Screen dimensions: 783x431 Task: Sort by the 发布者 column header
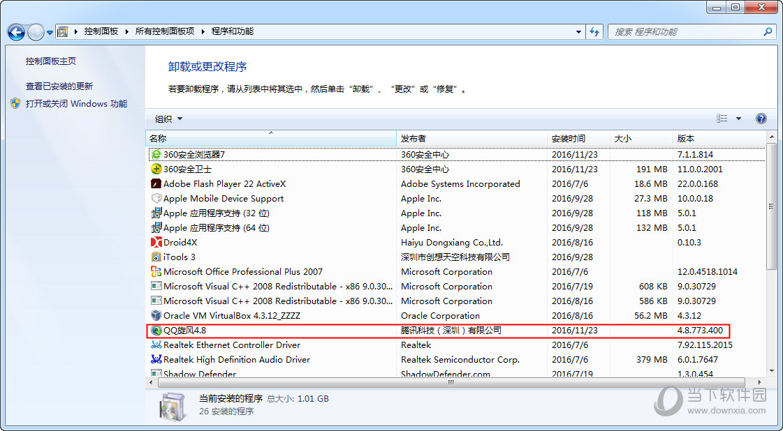(472, 138)
